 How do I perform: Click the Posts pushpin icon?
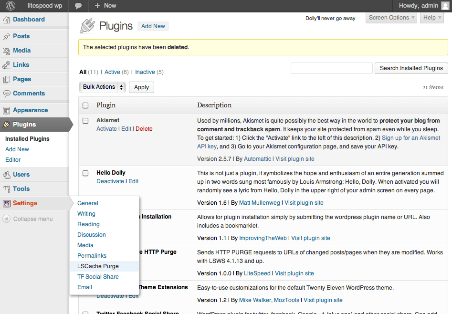pyautogui.click(x=6, y=36)
